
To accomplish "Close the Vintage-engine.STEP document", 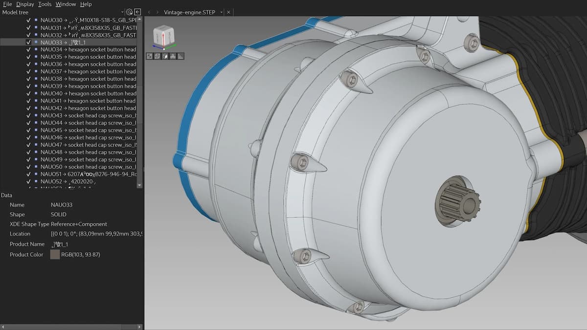I will pyautogui.click(x=229, y=12).
